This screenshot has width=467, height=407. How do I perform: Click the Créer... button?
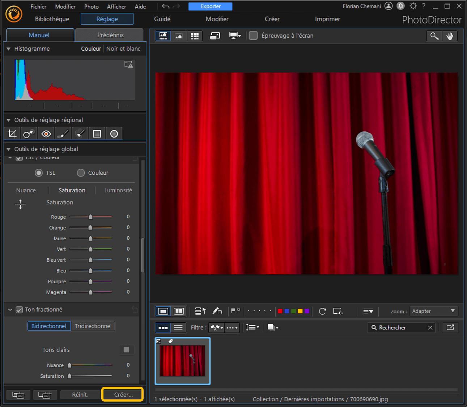[x=123, y=395]
